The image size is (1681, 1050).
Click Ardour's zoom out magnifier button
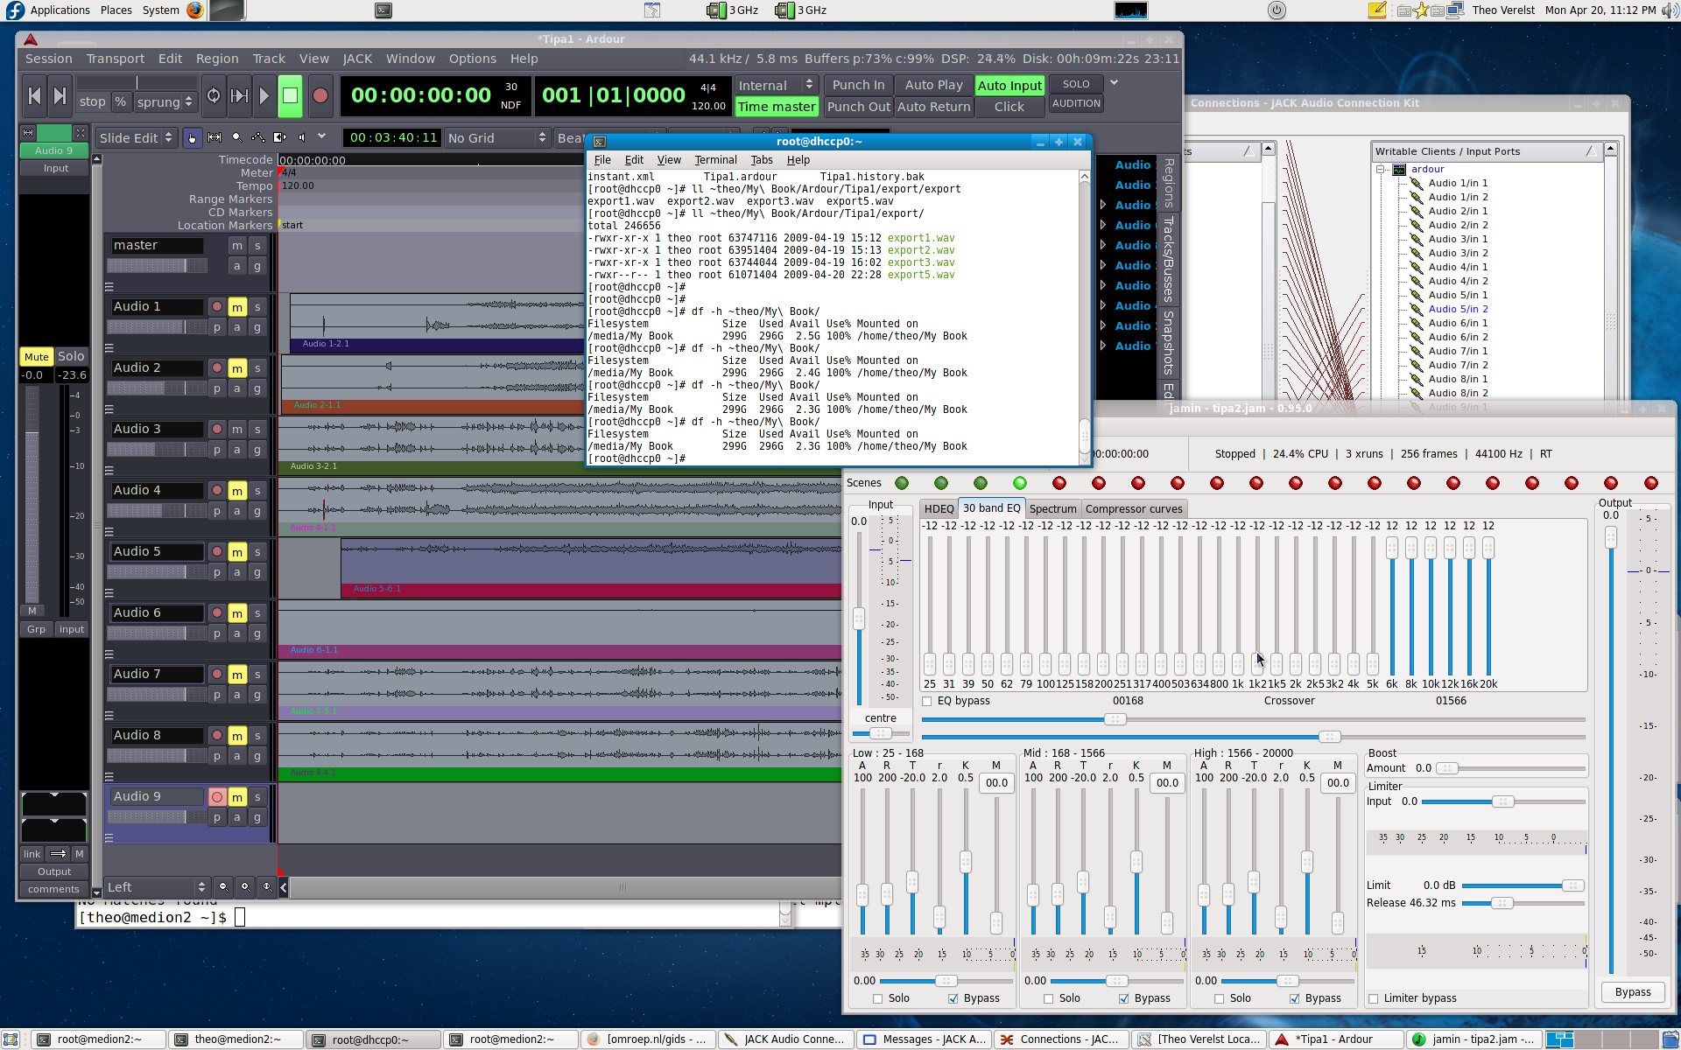223,886
